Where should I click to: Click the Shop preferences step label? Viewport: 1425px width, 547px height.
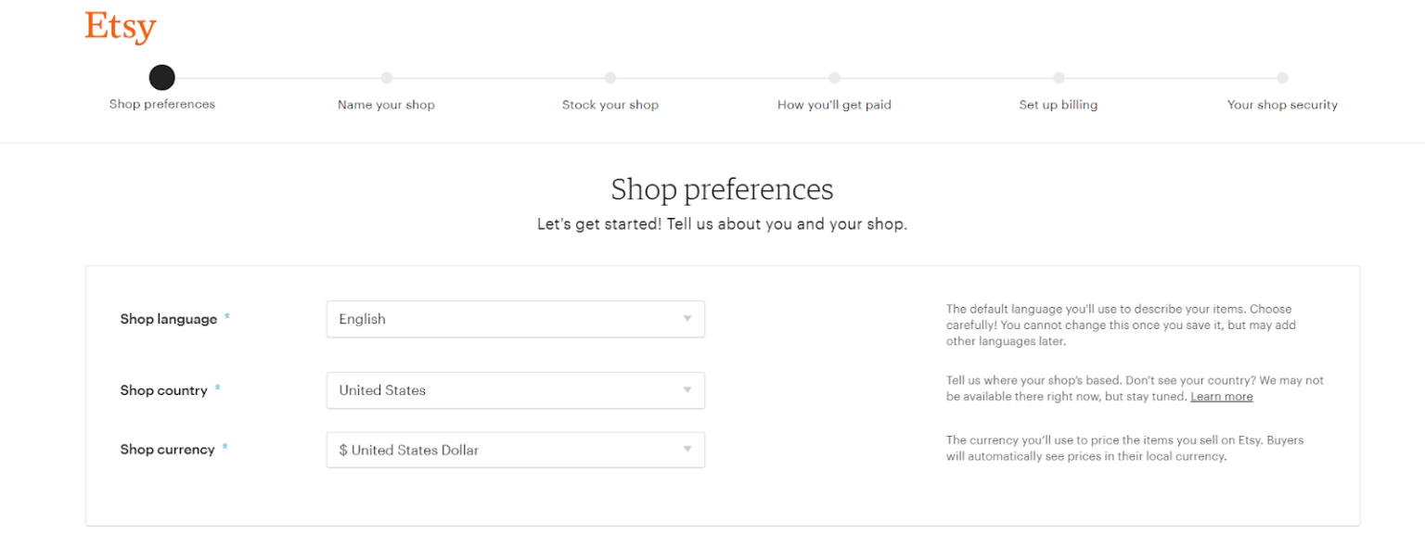coord(161,104)
